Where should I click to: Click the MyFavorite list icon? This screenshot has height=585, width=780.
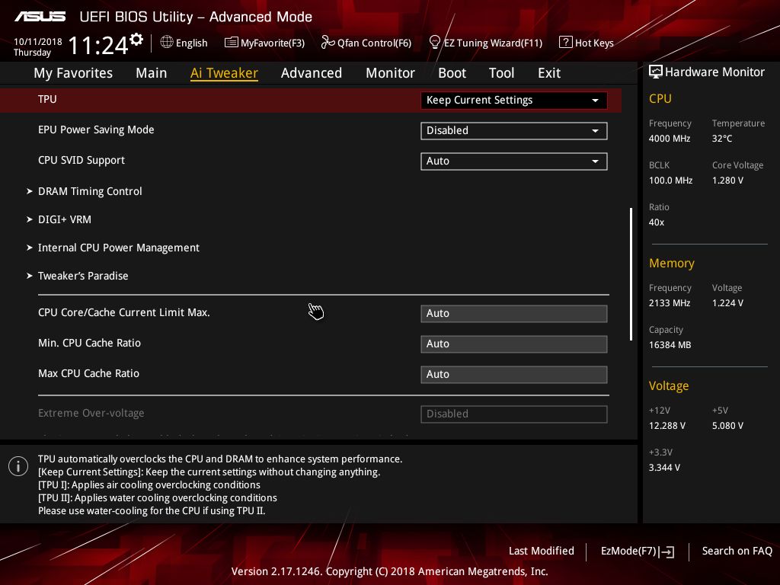[x=232, y=43]
